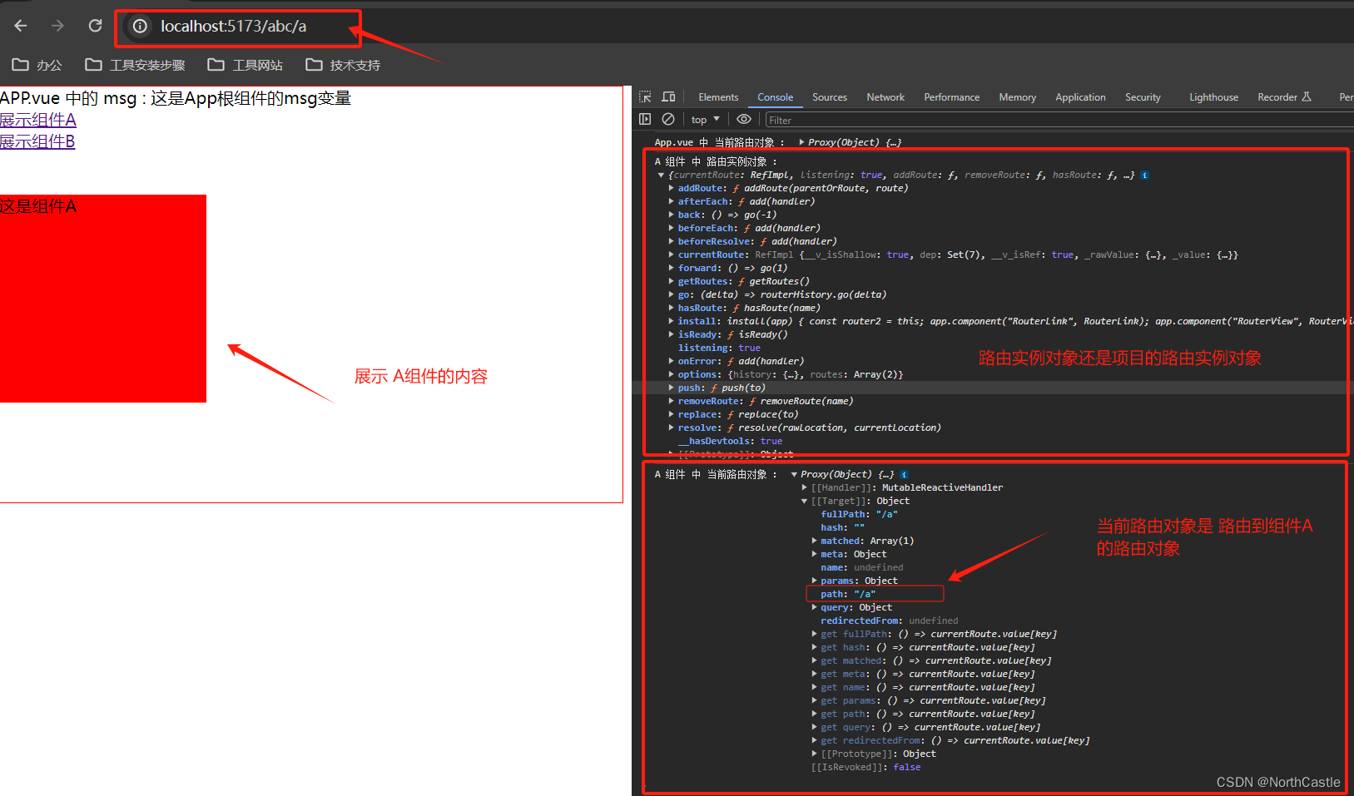
Task: Expand the get fullPath getter entry
Action: [x=814, y=635]
